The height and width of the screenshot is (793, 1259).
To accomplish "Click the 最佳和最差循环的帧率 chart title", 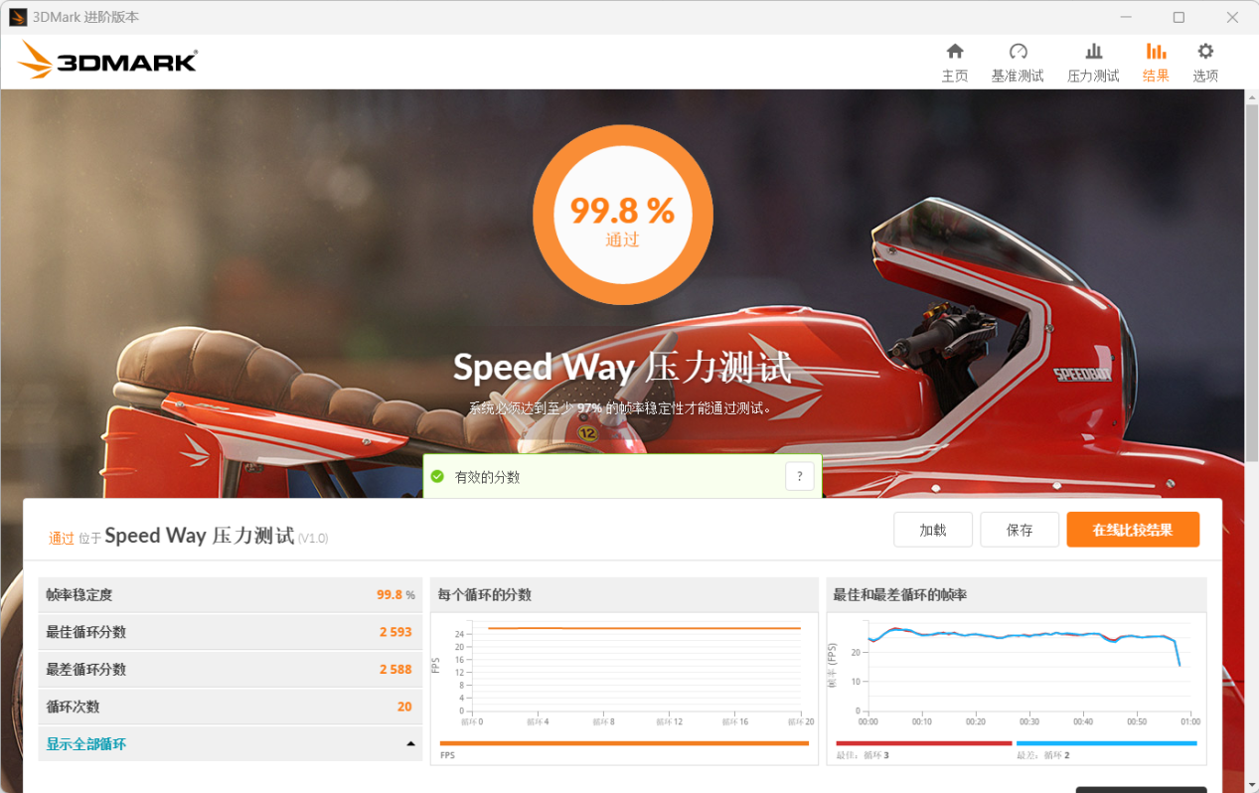I will point(900,594).
